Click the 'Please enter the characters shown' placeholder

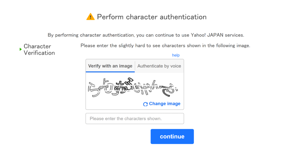(x=126, y=119)
